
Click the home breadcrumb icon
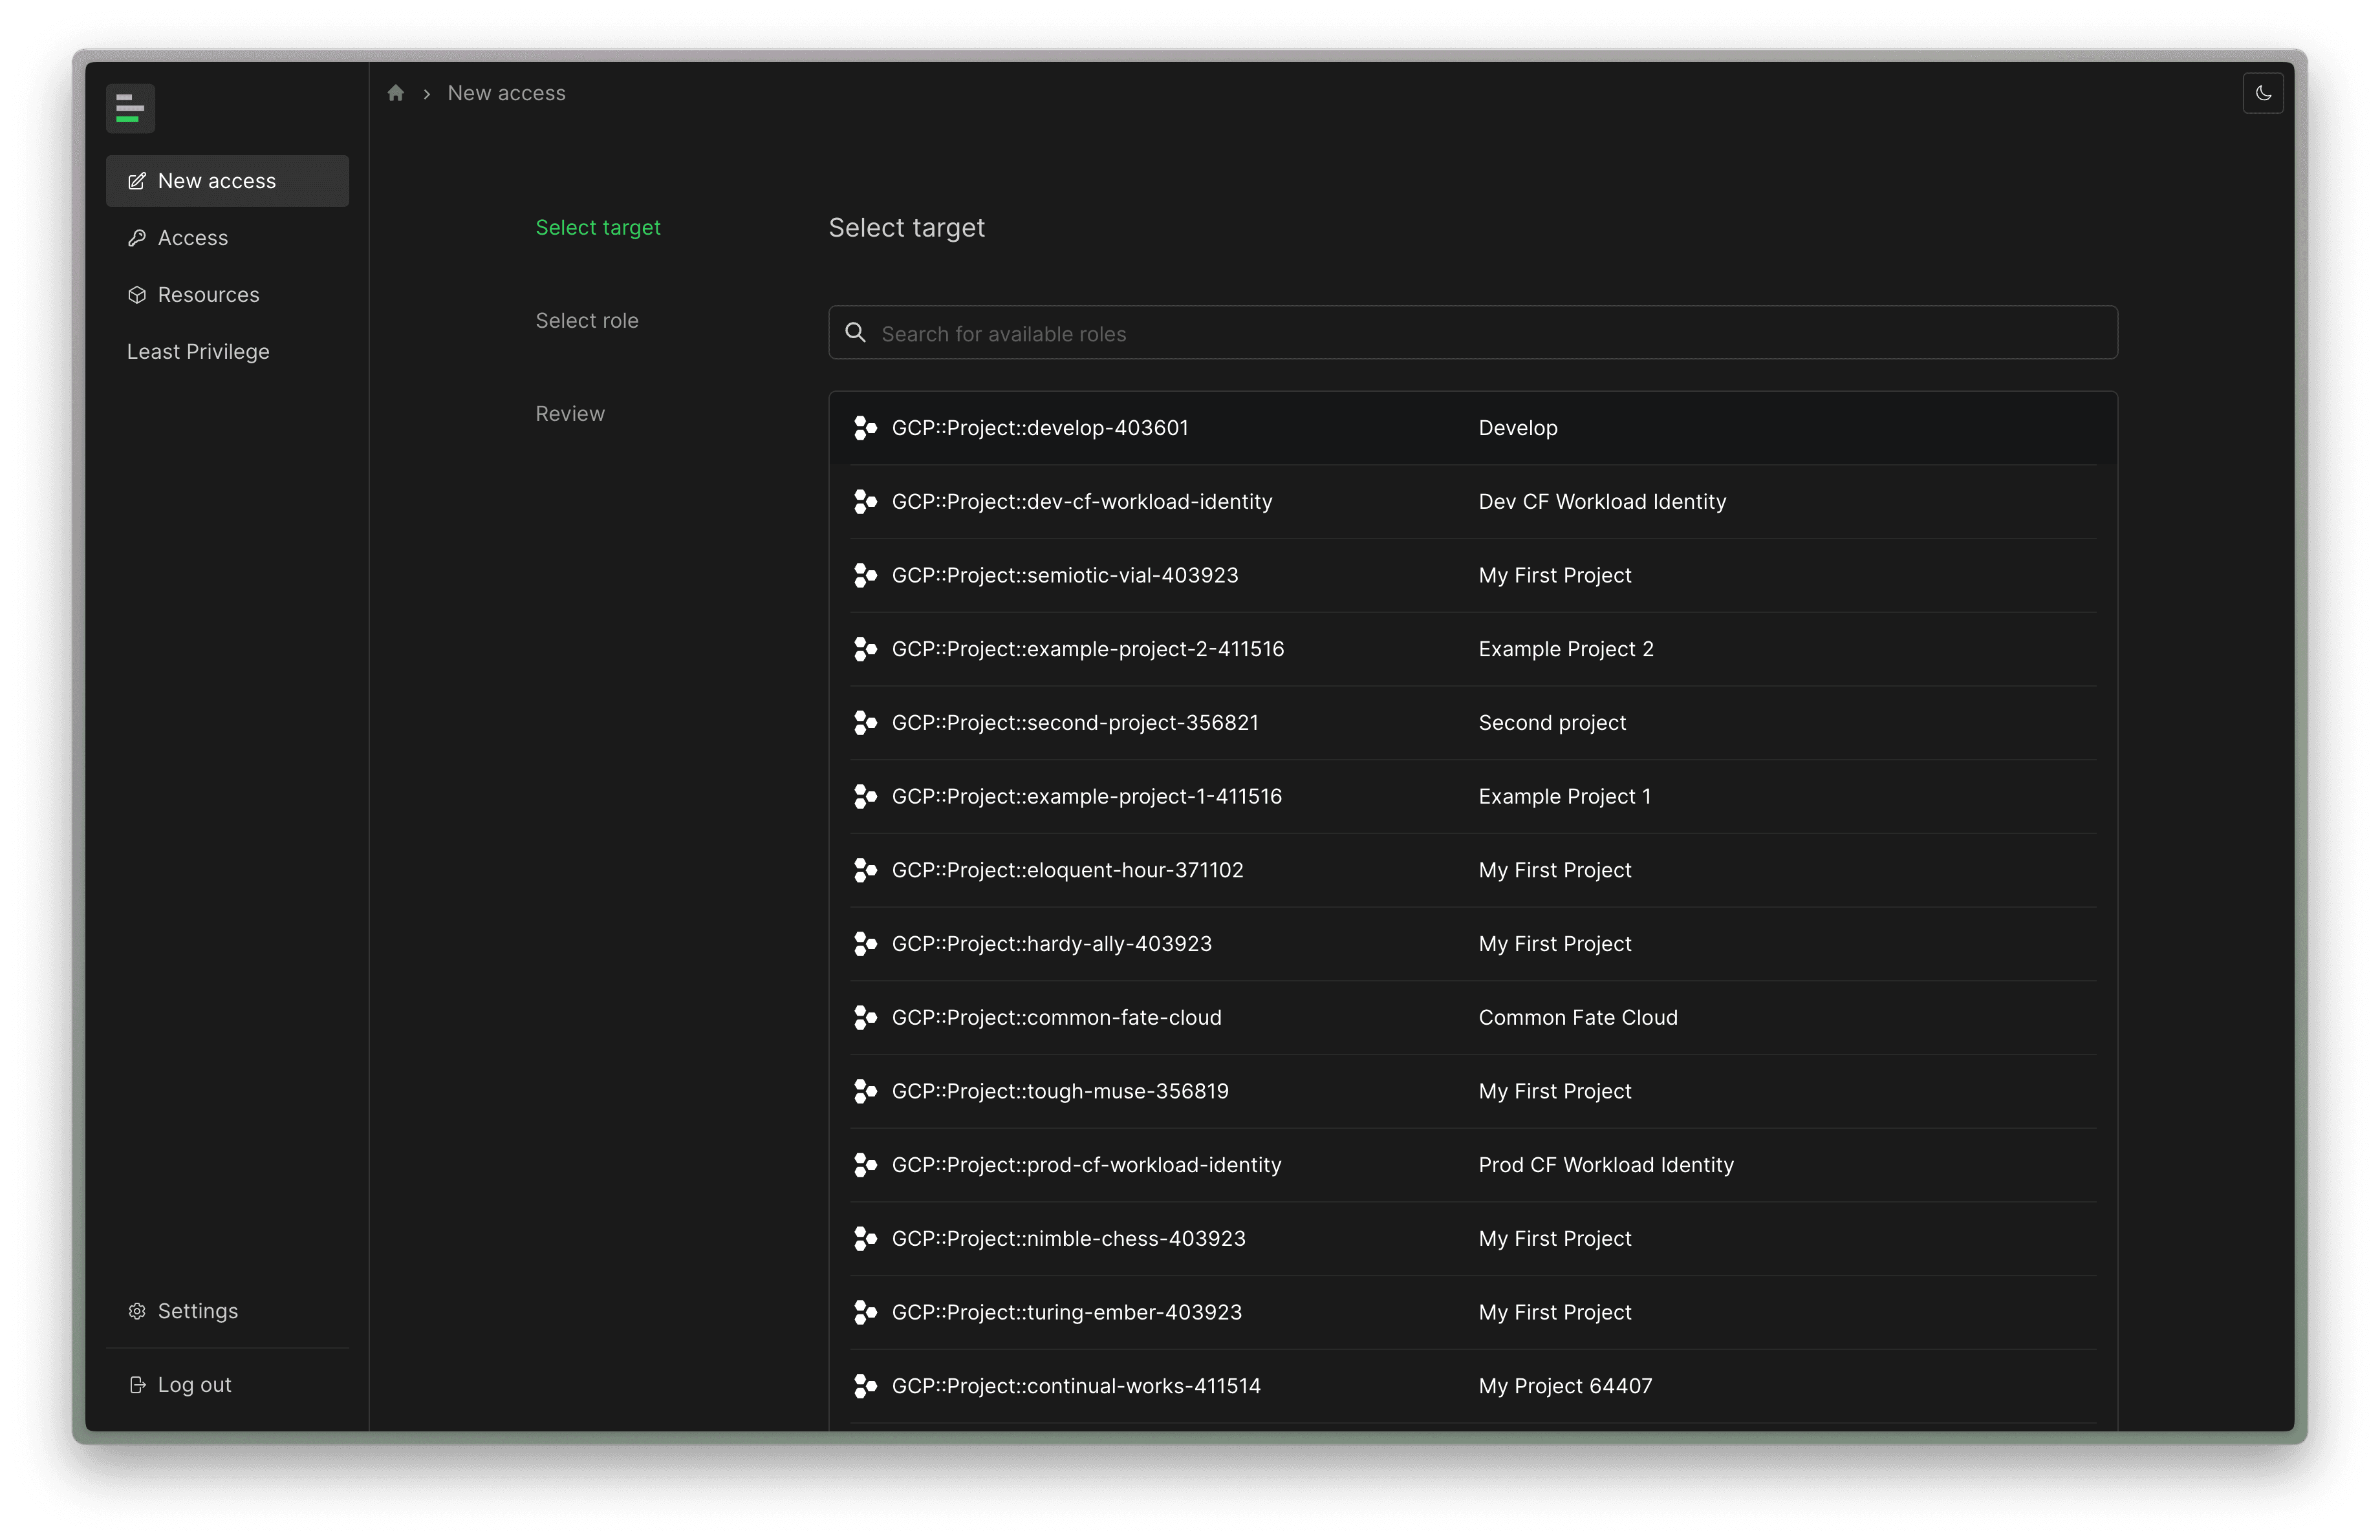(x=396, y=93)
